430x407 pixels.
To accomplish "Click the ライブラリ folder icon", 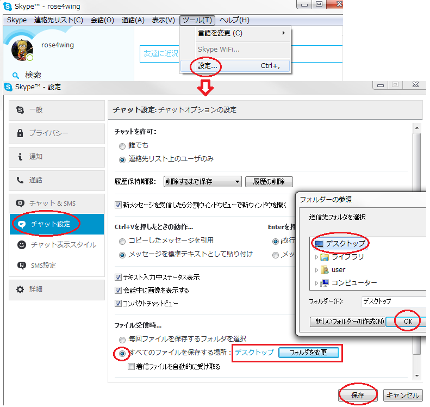I will [325, 257].
